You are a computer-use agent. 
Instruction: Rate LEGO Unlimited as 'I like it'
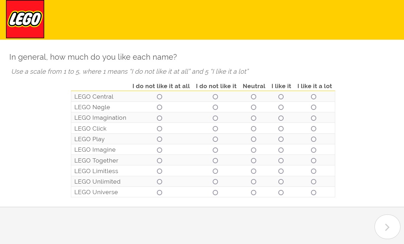(281, 182)
